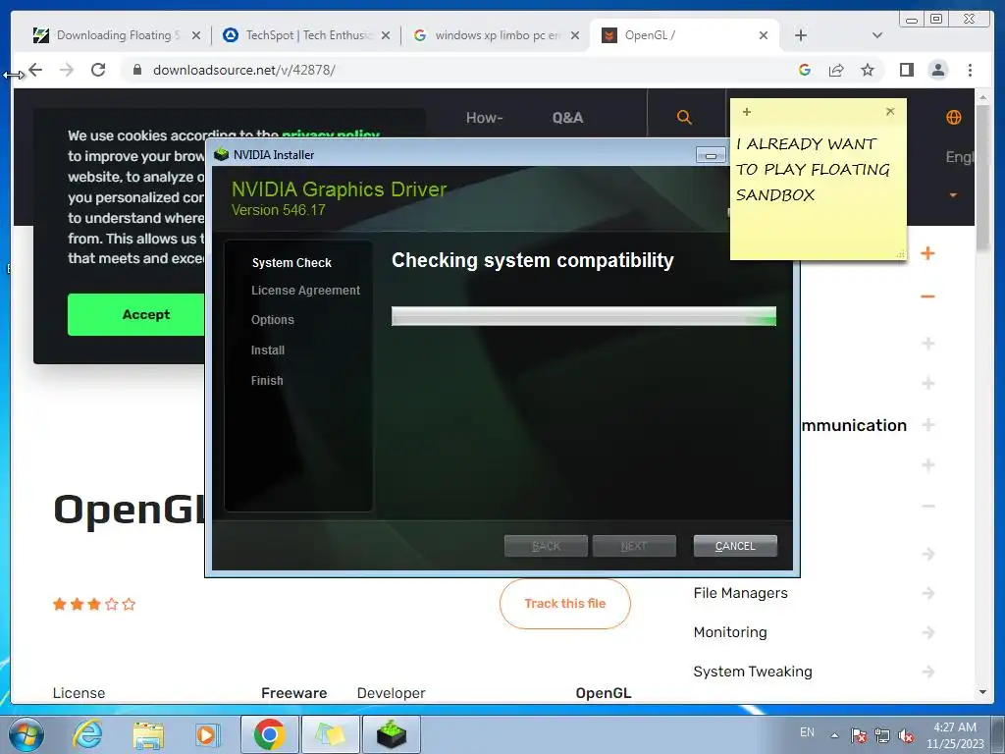Bookmark this page with the star icon

tap(868, 70)
